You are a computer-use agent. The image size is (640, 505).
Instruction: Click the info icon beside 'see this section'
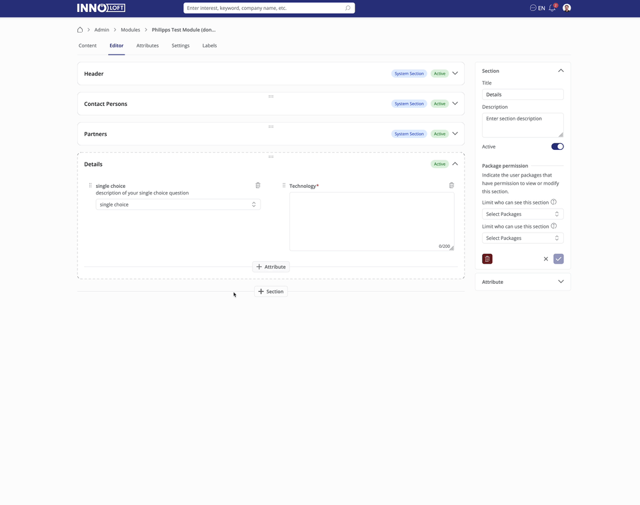click(x=553, y=202)
